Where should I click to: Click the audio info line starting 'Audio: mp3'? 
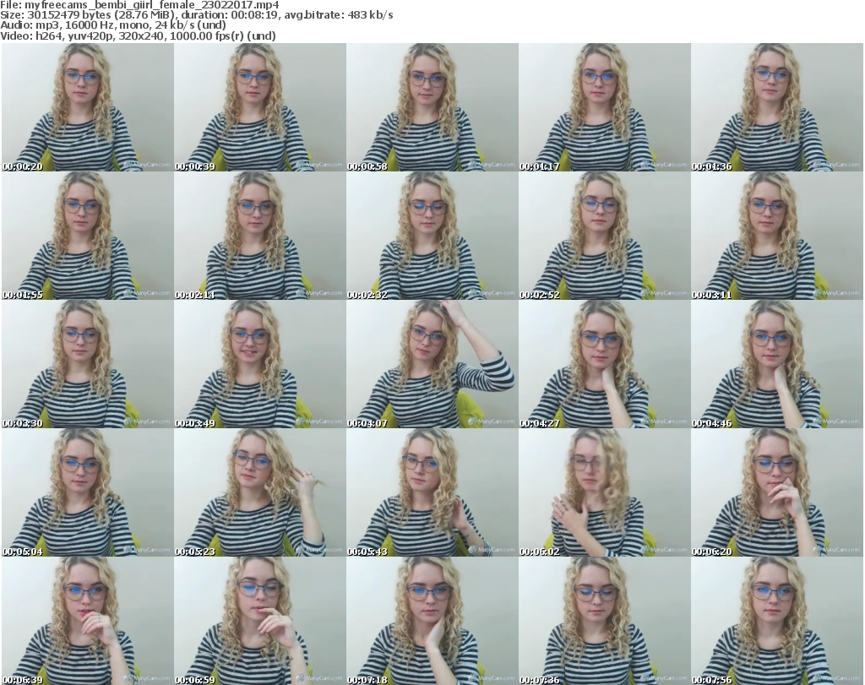[x=113, y=25]
